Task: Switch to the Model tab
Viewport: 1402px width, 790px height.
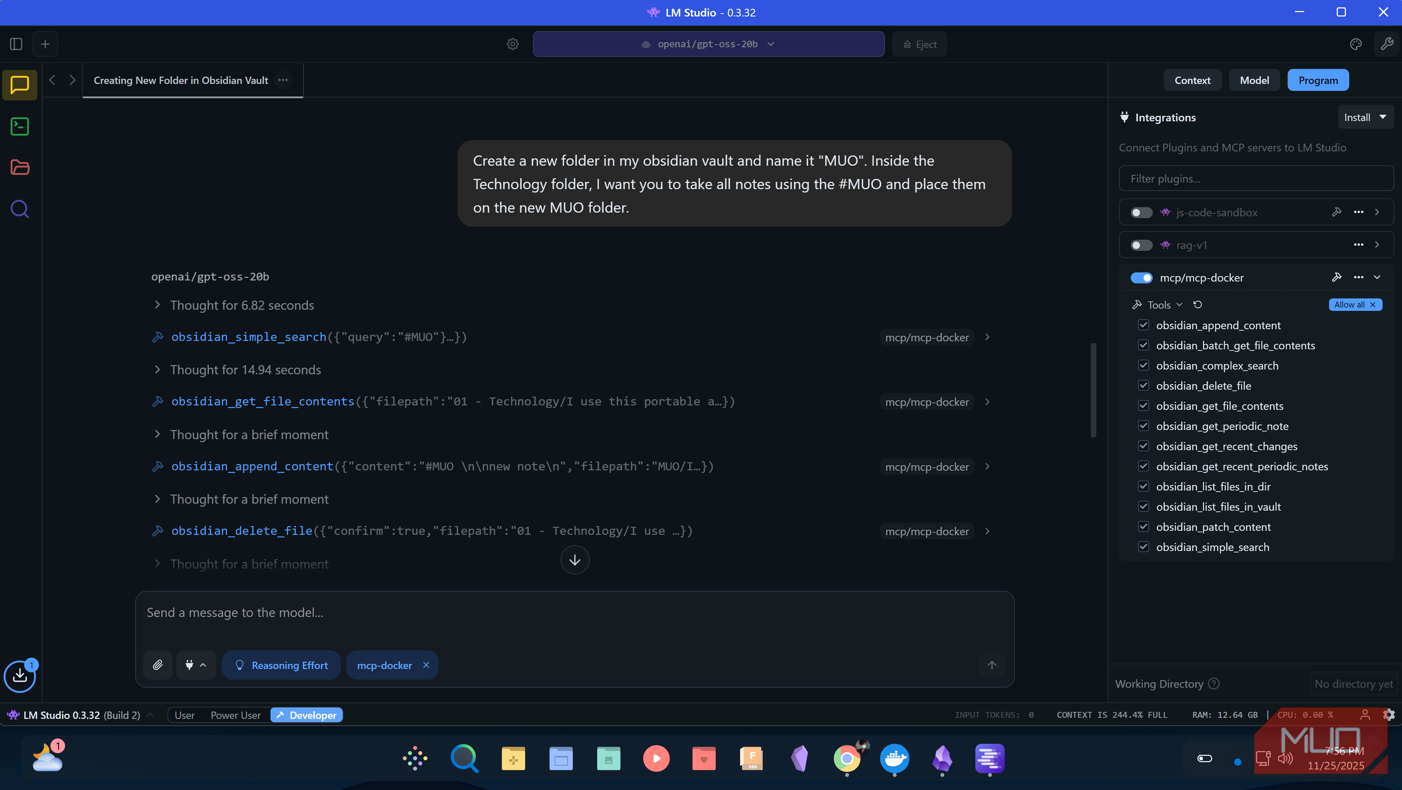Action: pyautogui.click(x=1254, y=80)
